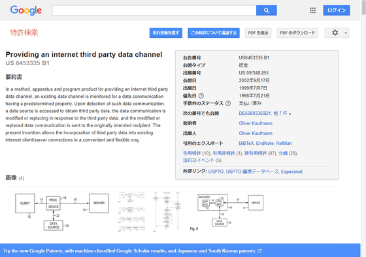The image size is (366, 257).
Task: Export citation as RefMan
Action: point(284,144)
